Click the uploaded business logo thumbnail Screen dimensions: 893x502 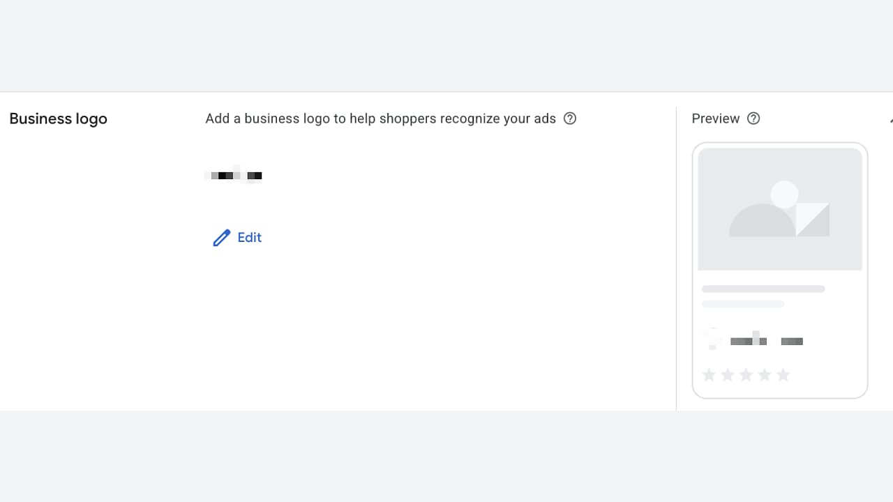click(234, 175)
